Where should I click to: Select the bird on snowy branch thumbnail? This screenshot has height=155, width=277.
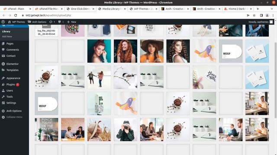pyautogui.click(x=126, y=77)
